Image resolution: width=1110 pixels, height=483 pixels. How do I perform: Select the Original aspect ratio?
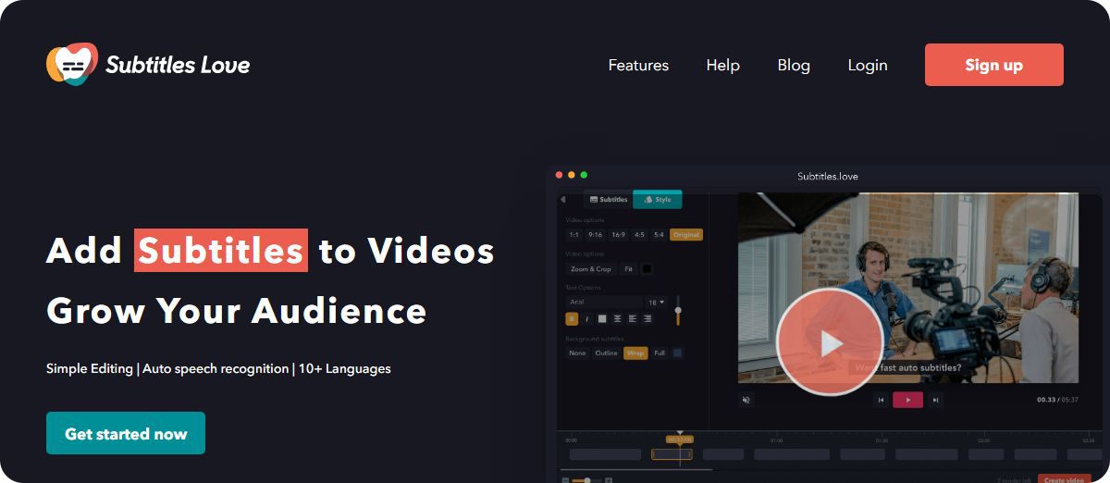pos(686,235)
